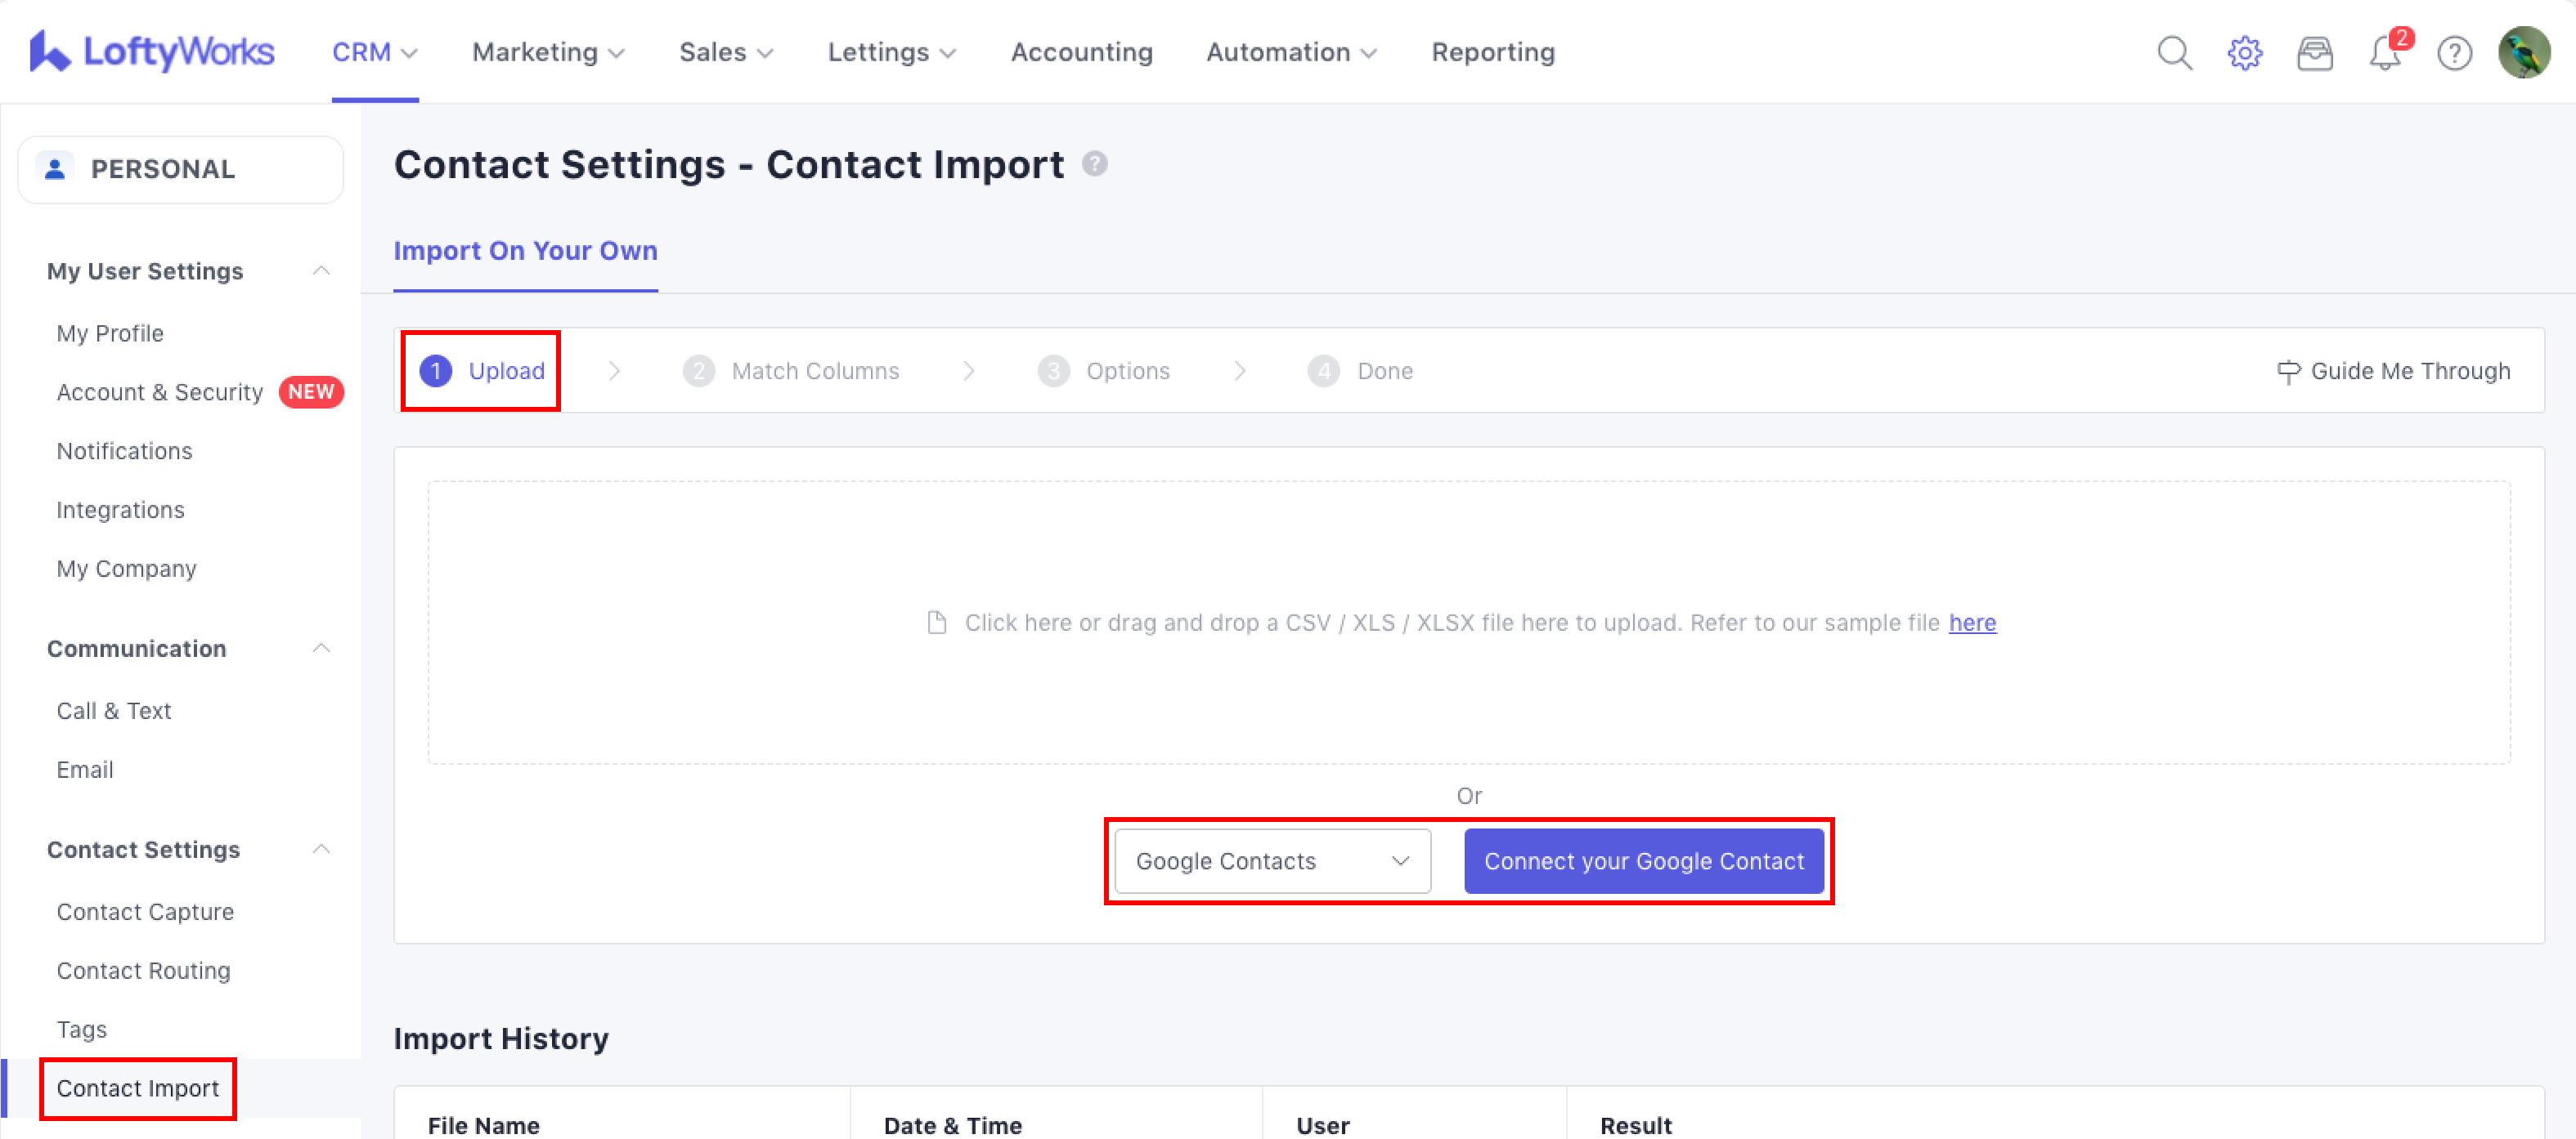Open the Accounting menu item
This screenshot has height=1139, width=2576.
point(1081,52)
